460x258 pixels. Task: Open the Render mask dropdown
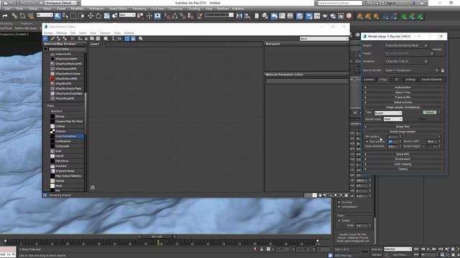pyautogui.click(x=393, y=120)
